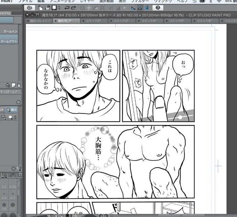Screen dimensions: 237x217
Task: Create a new document via page icon
Action: [40, 8]
